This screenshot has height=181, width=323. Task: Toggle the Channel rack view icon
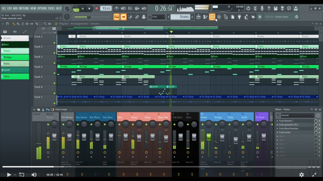[x=212, y=17]
